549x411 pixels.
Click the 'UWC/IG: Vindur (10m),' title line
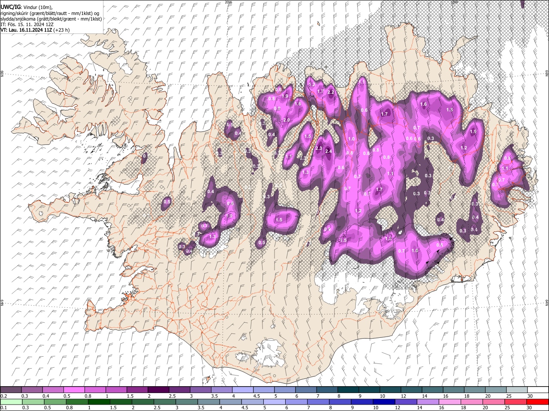click(x=27, y=7)
